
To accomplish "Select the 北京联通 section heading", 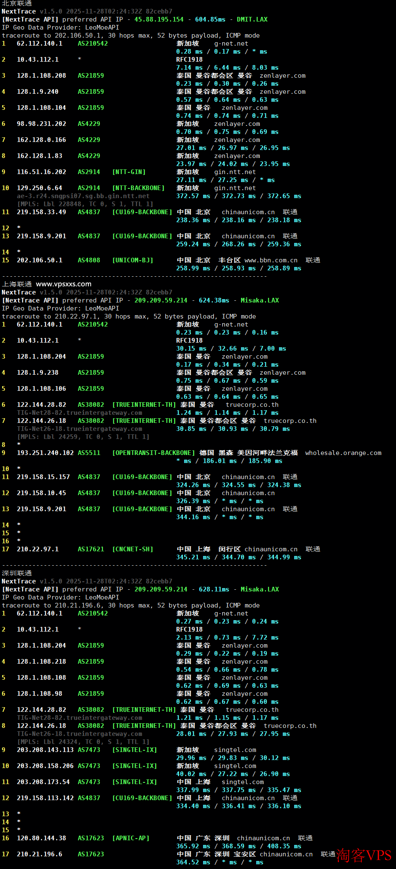I will [x=16, y=3].
